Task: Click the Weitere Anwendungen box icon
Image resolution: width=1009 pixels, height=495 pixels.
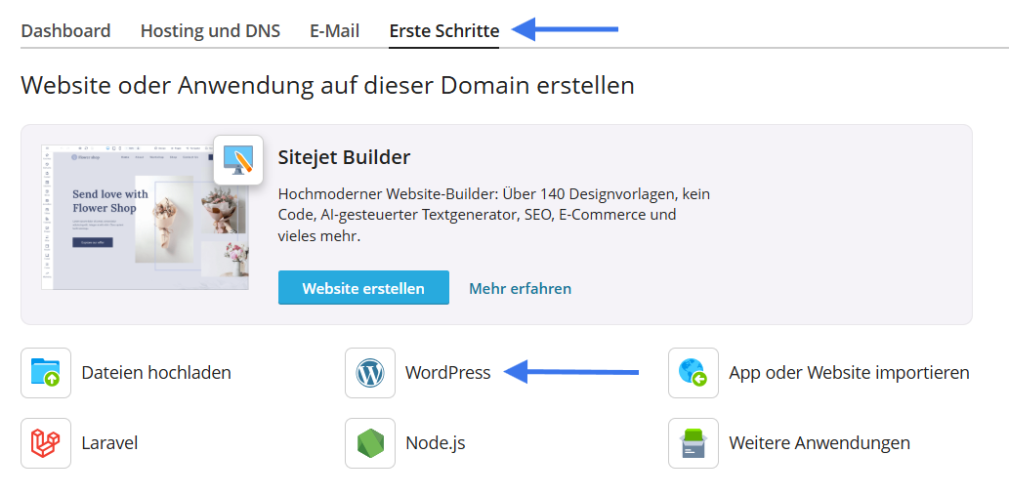Action: 694,443
